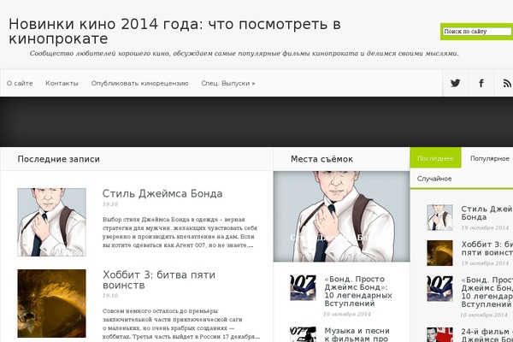The height and width of the screenshot is (342, 513).
Task: Click small Hobbit thumbnail in sidebar list
Action: tap(439, 253)
